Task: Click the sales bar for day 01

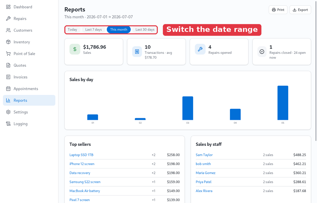Action: pyautogui.click(x=93, y=117)
